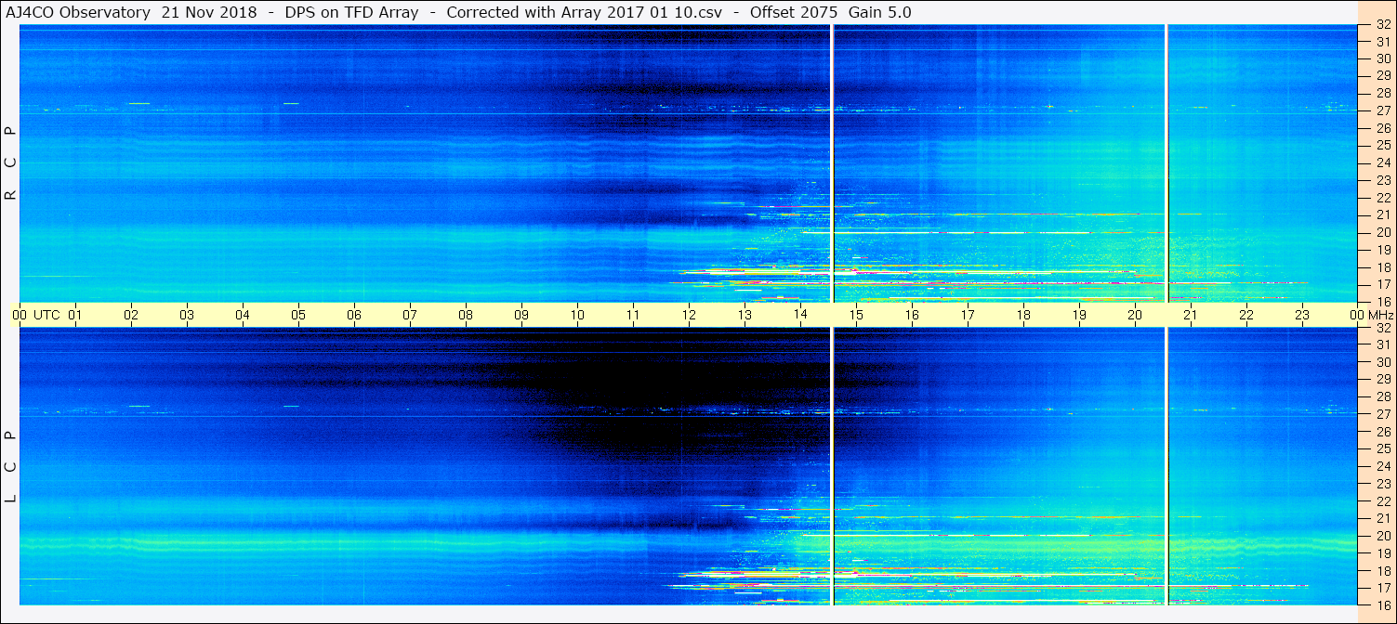Click the 30 MHz tick label of LCP panel

(x=1382, y=362)
